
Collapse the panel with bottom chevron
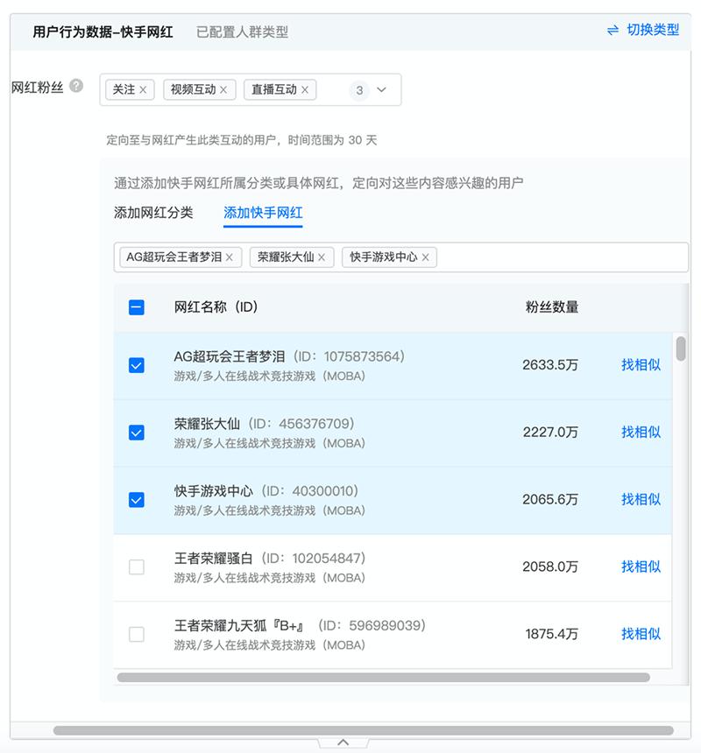click(343, 742)
